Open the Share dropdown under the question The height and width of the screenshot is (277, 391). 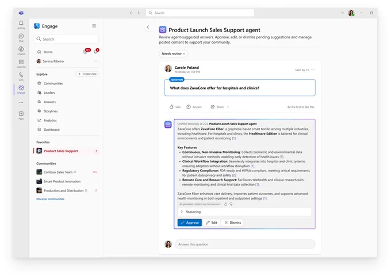pos(220,107)
